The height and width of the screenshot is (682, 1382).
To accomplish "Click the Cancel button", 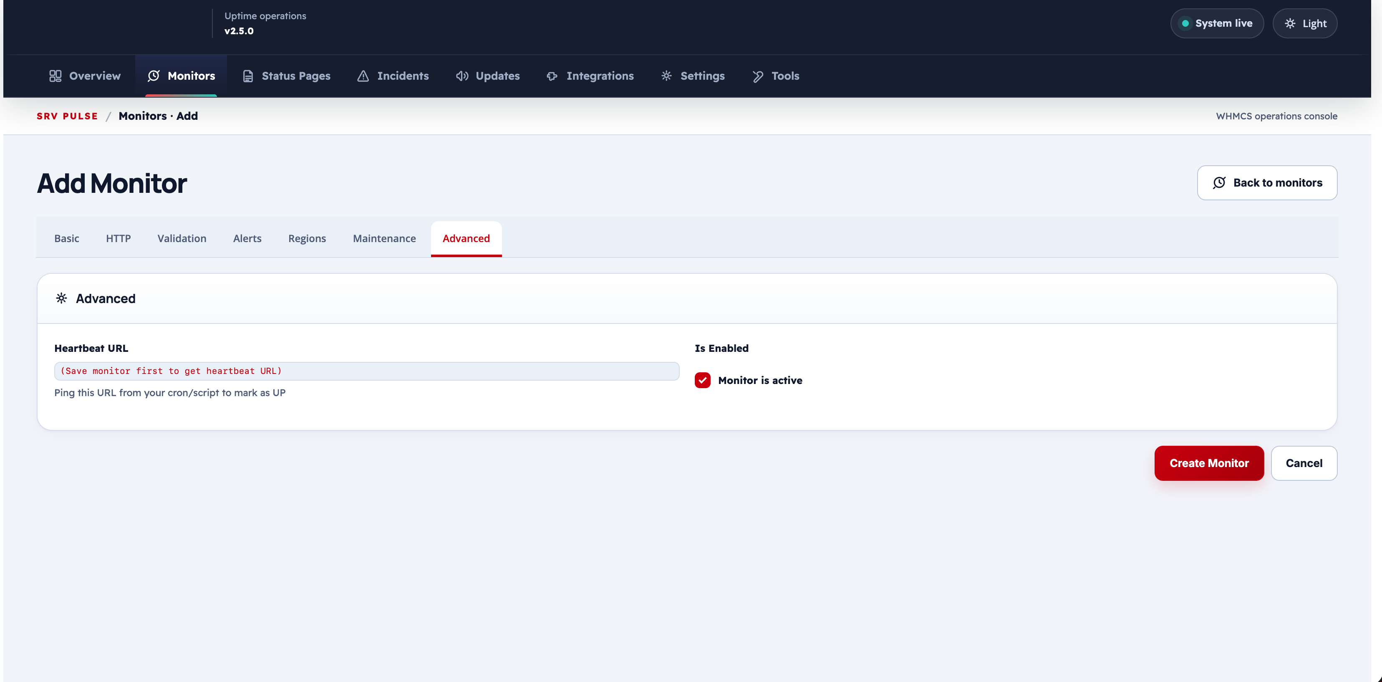I will [x=1304, y=463].
